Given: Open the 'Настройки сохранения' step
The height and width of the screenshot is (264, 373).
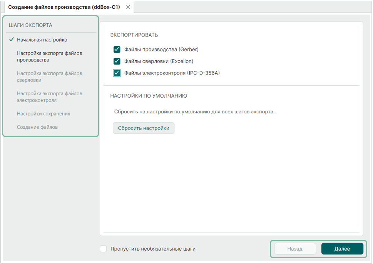Looking at the screenshot, I should [43, 114].
